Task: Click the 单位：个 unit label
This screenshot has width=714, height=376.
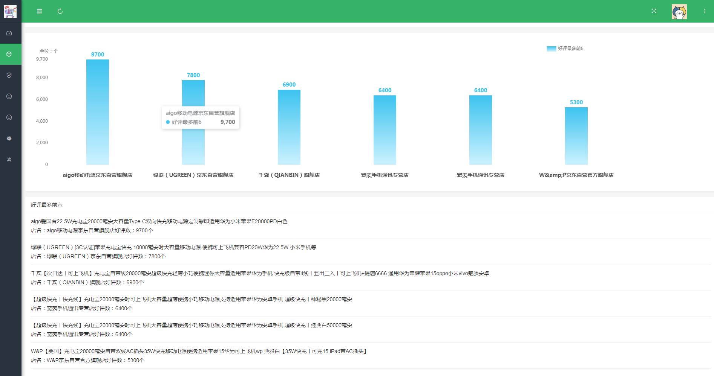Action: tap(49, 51)
